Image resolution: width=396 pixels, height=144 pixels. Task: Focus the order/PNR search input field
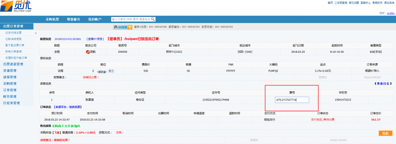(x=131, y=19)
